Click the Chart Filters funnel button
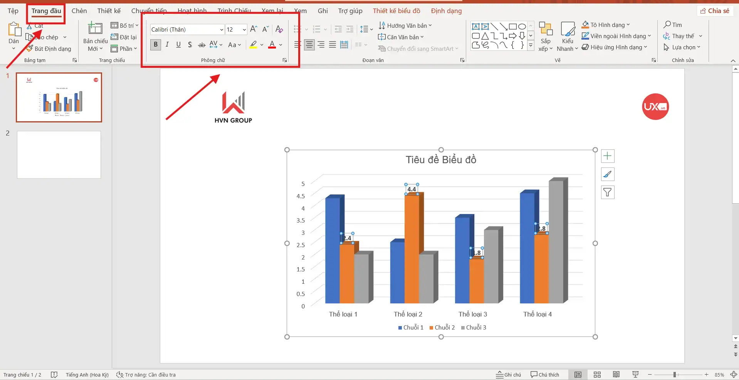 608,193
